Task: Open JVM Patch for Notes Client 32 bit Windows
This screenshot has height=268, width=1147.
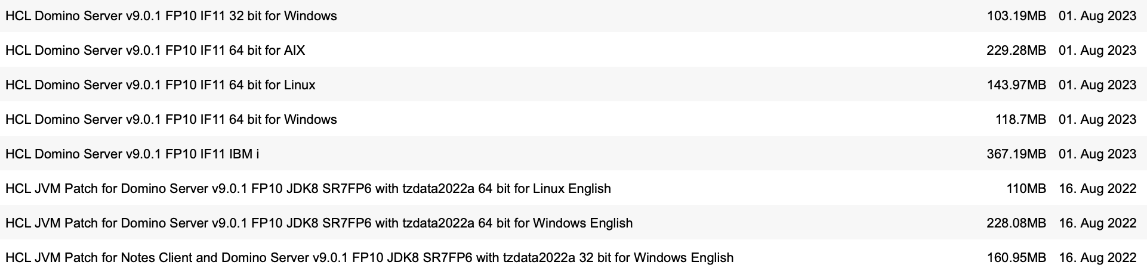Action: (369, 258)
